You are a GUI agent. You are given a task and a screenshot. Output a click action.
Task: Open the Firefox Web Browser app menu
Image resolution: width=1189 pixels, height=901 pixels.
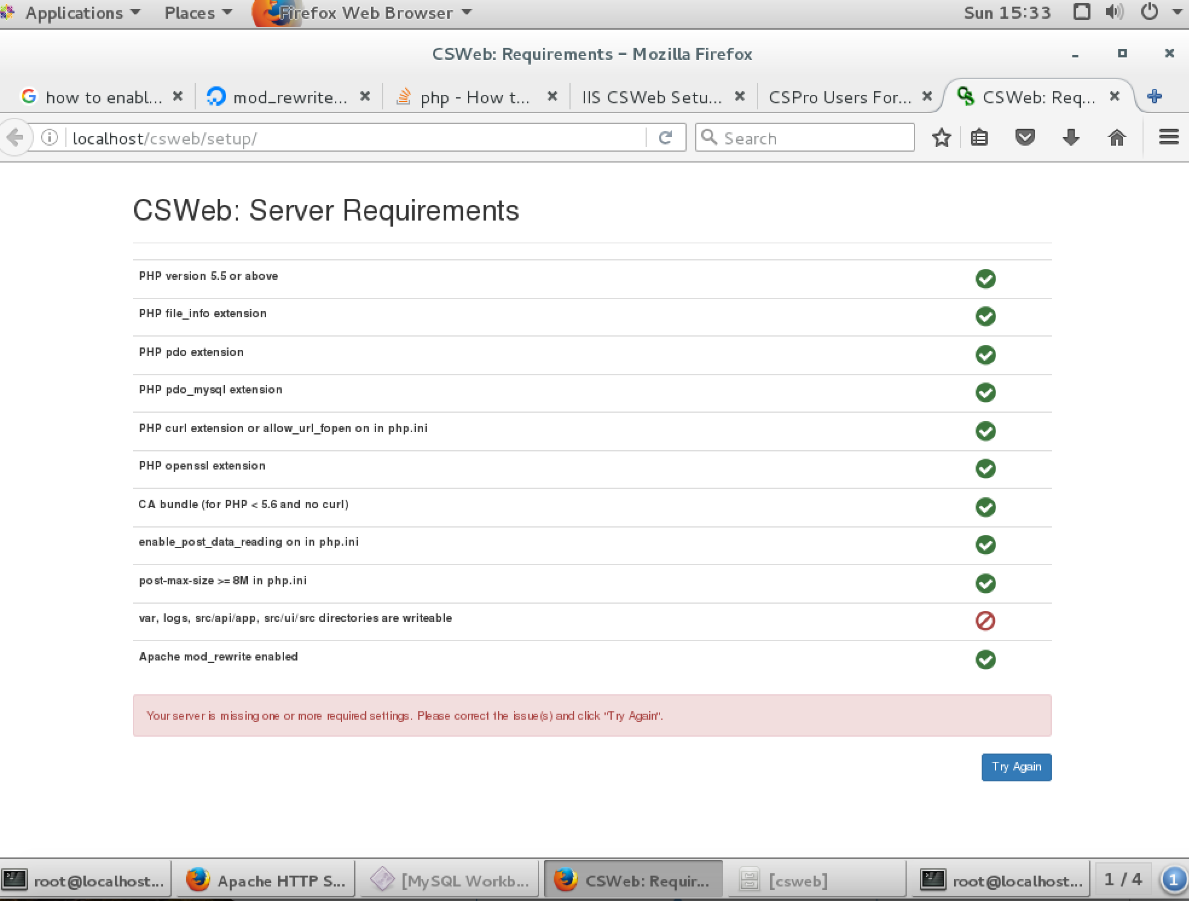click(363, 13)
